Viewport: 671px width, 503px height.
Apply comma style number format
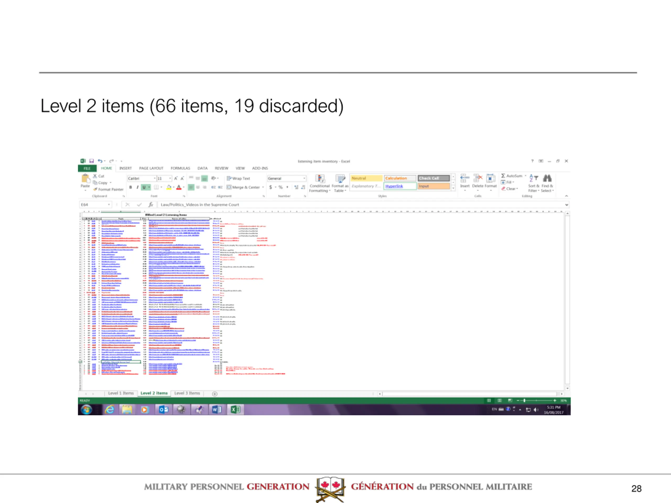[287, 187]
